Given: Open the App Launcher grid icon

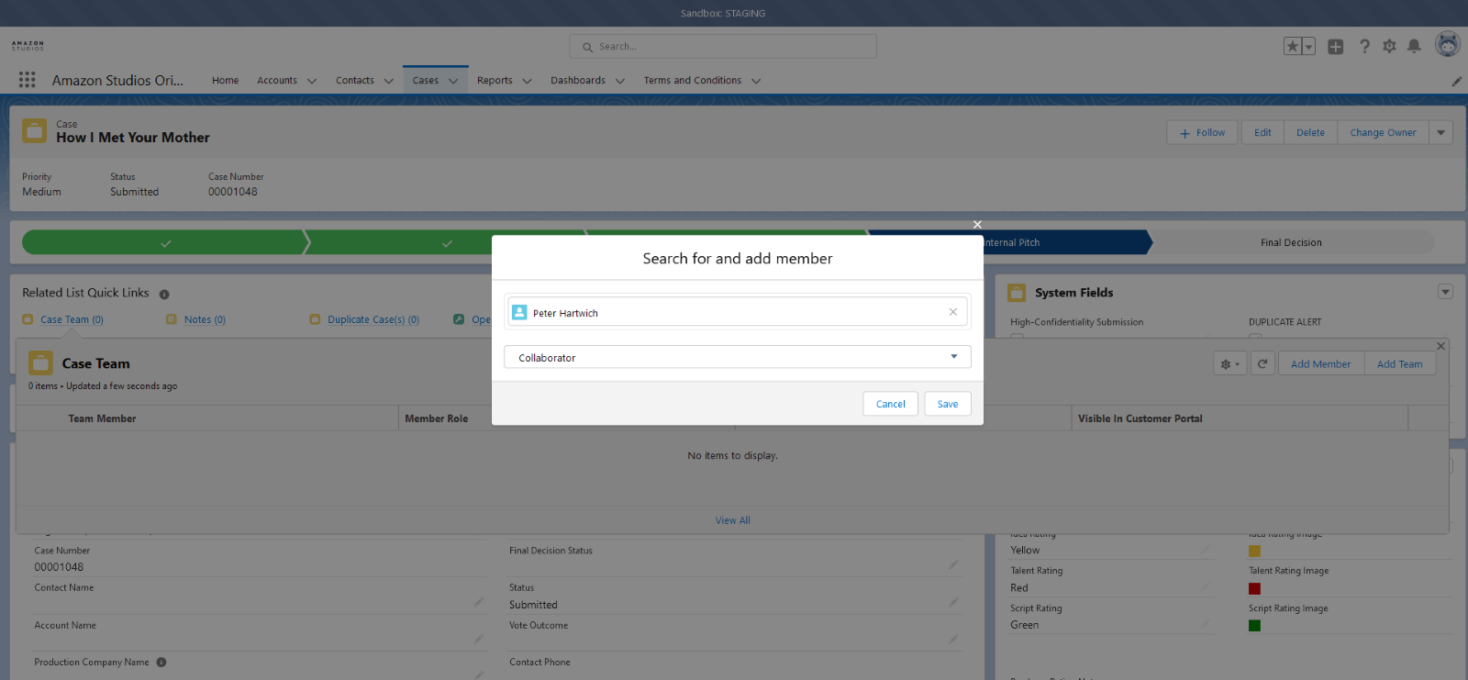Looking at the screenshot, I should point(28,80).
